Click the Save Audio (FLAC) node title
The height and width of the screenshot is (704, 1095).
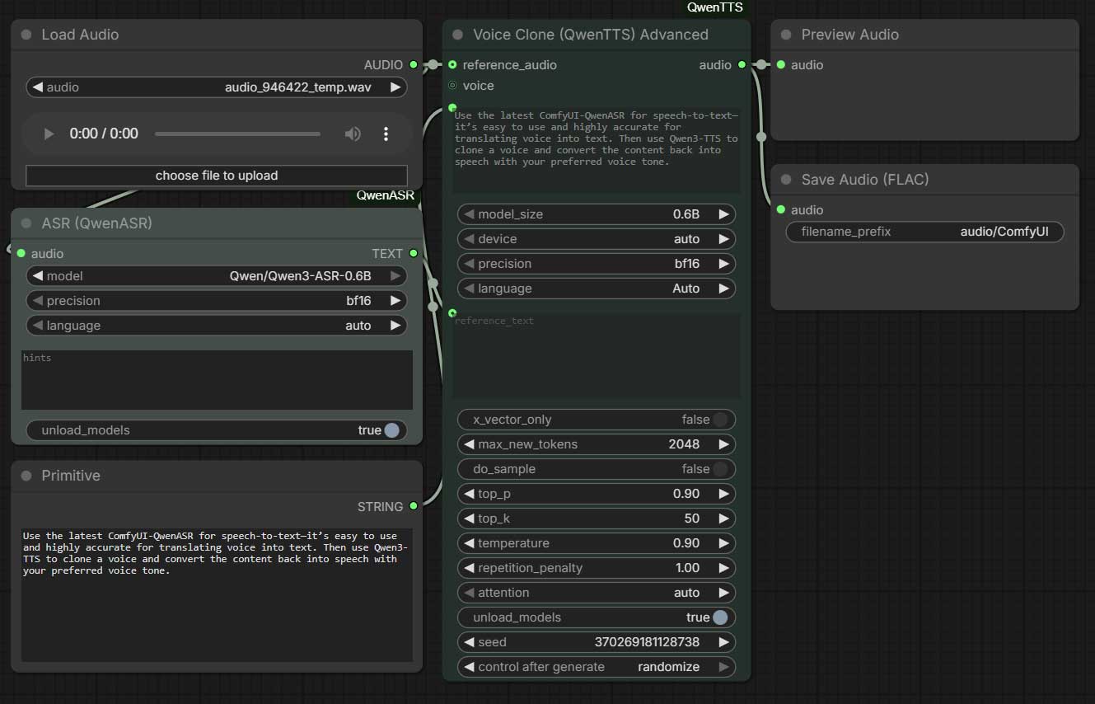[x=865, y=180]
